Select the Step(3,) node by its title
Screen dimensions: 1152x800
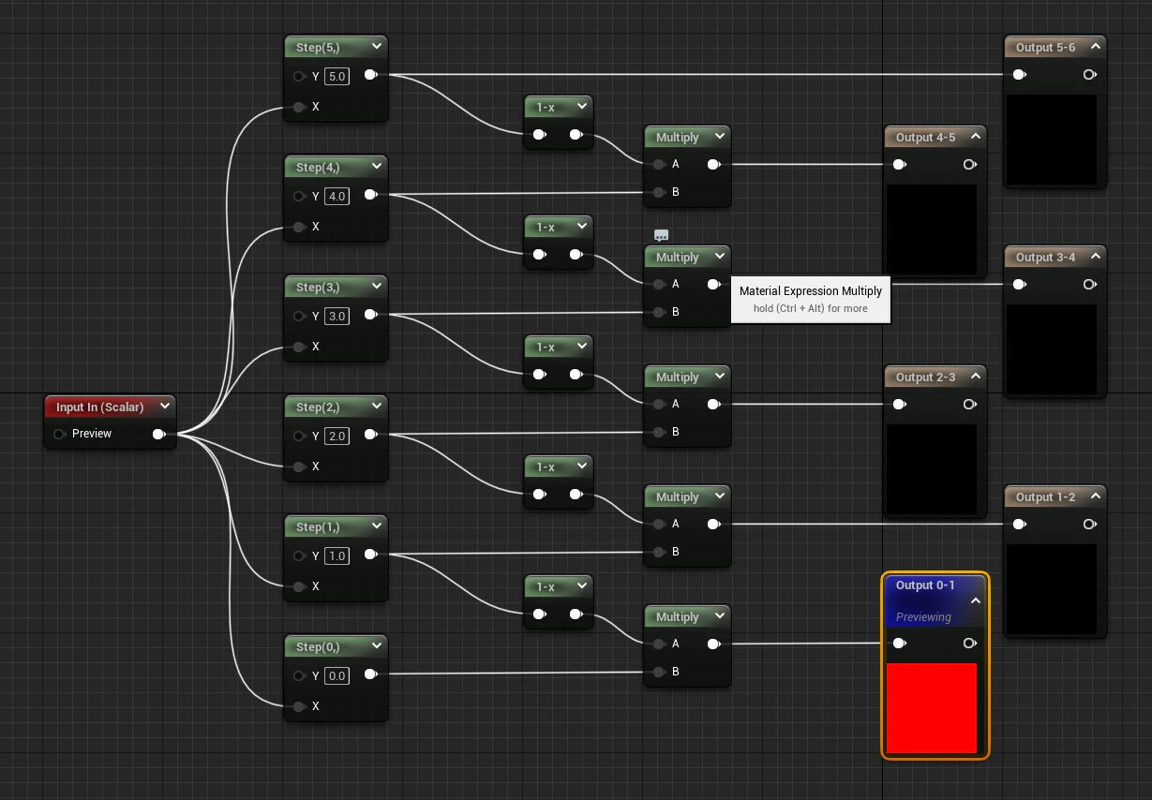click(x=318, y=287)
